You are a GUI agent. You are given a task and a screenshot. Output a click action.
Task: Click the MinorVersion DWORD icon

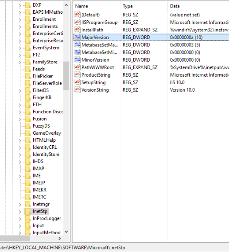pyautogui.click(x=78, y=60)
